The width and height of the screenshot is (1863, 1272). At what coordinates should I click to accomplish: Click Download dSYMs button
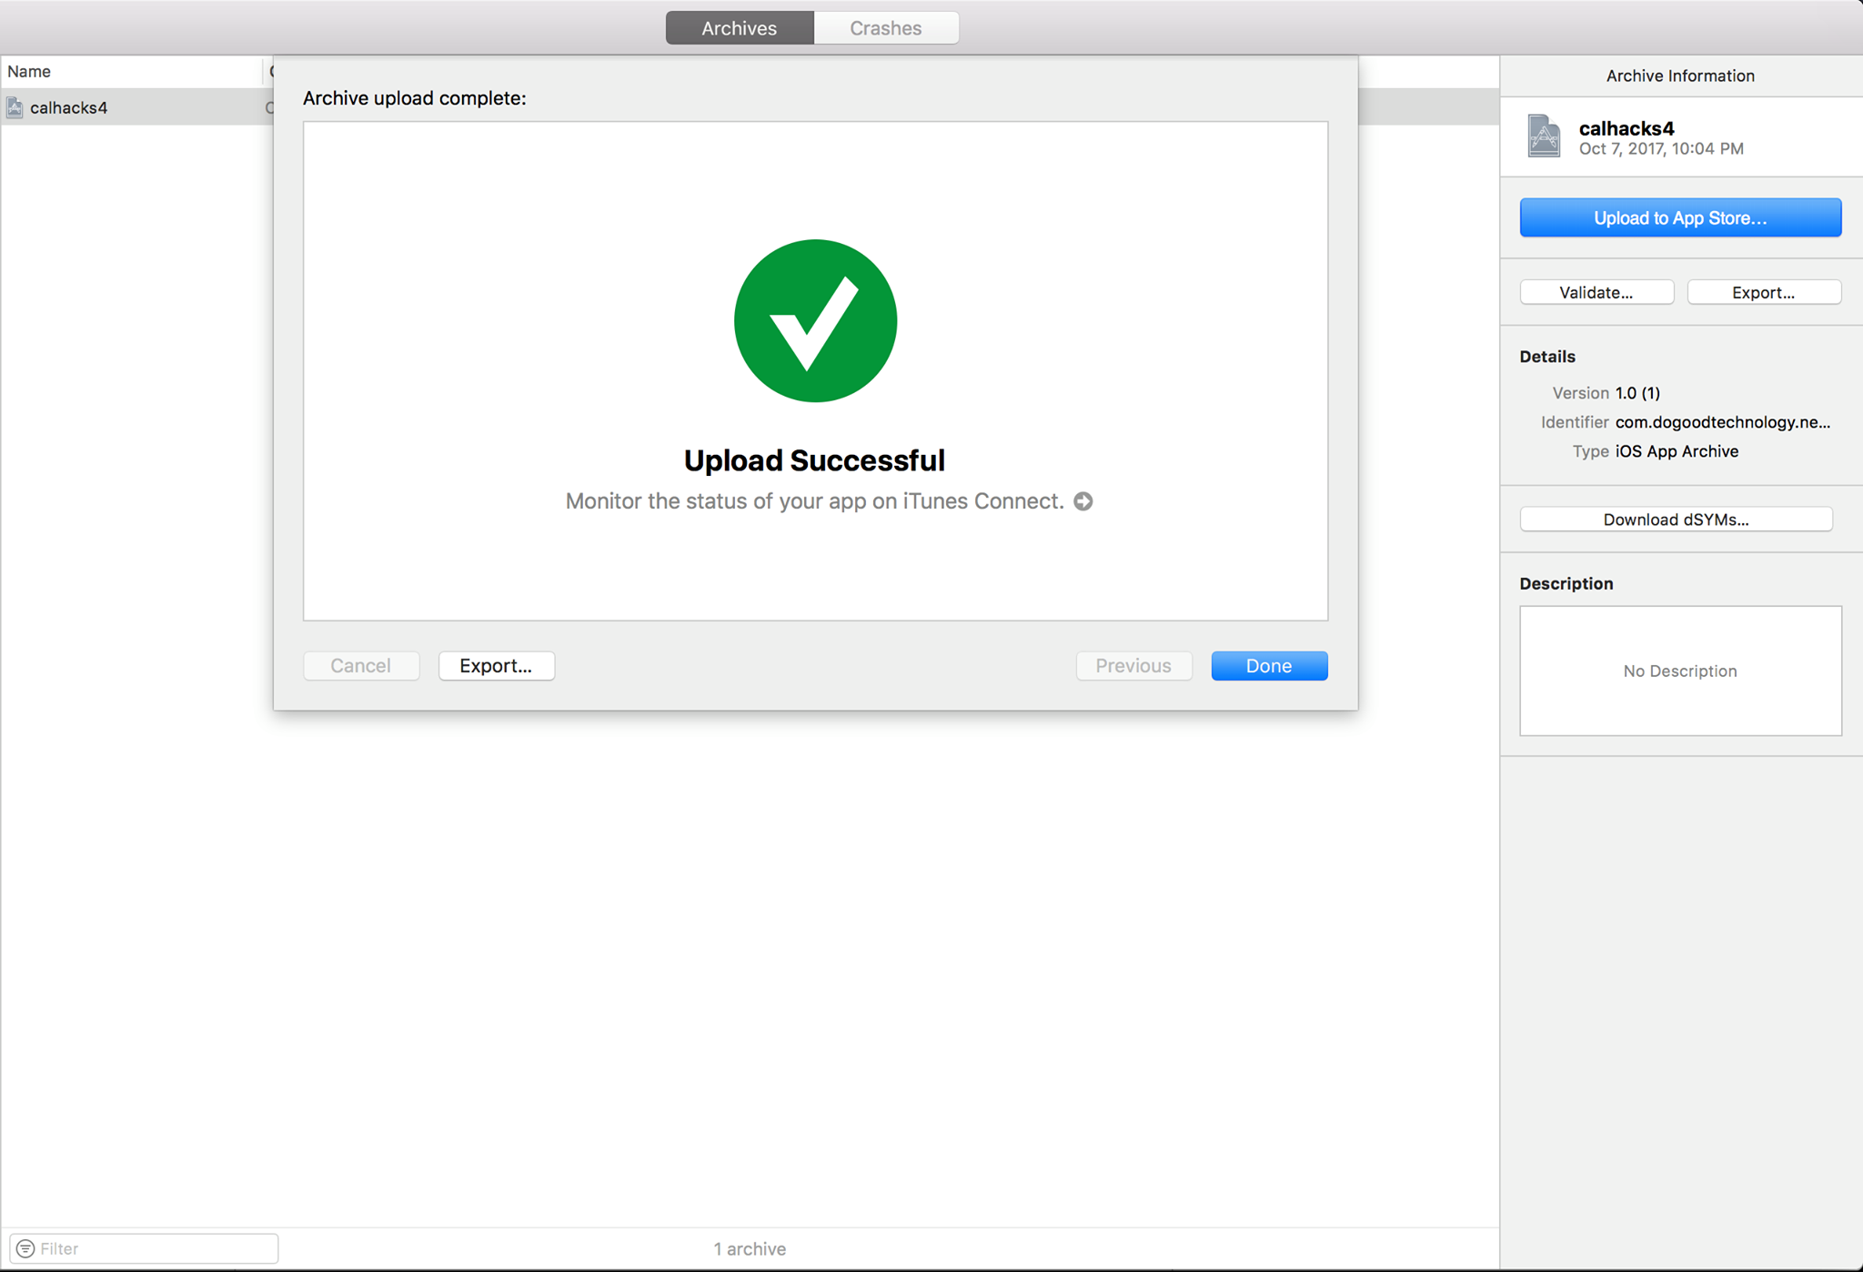coord(1676,520)
